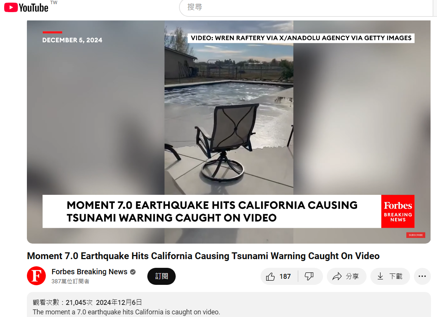
Task: Click the download arrow icon
Action: [x=380, y=277]
